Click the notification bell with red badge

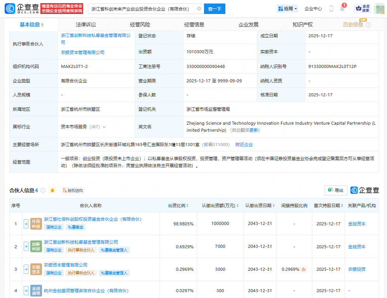click(x=342, y=9)
